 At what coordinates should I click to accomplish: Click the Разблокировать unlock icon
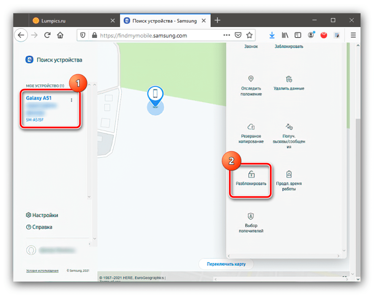[251, 174]
